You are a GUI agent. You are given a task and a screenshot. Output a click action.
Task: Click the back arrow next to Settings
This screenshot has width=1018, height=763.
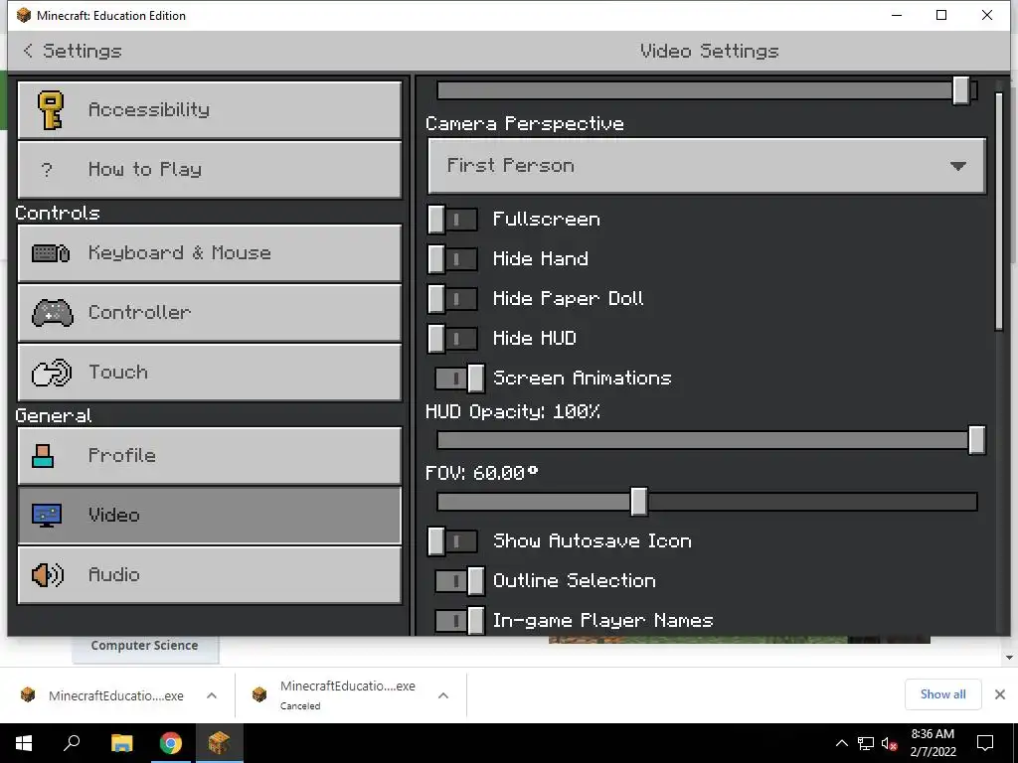click(27, 51)
